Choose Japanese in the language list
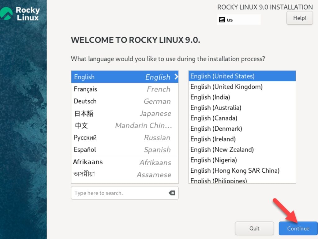The image size is (318, 239). click(x=125, y=114)
